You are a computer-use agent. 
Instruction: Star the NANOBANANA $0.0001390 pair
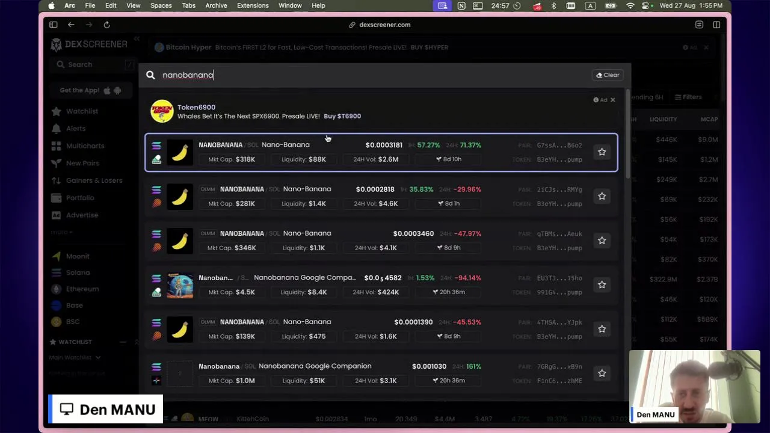coord(602,329)
